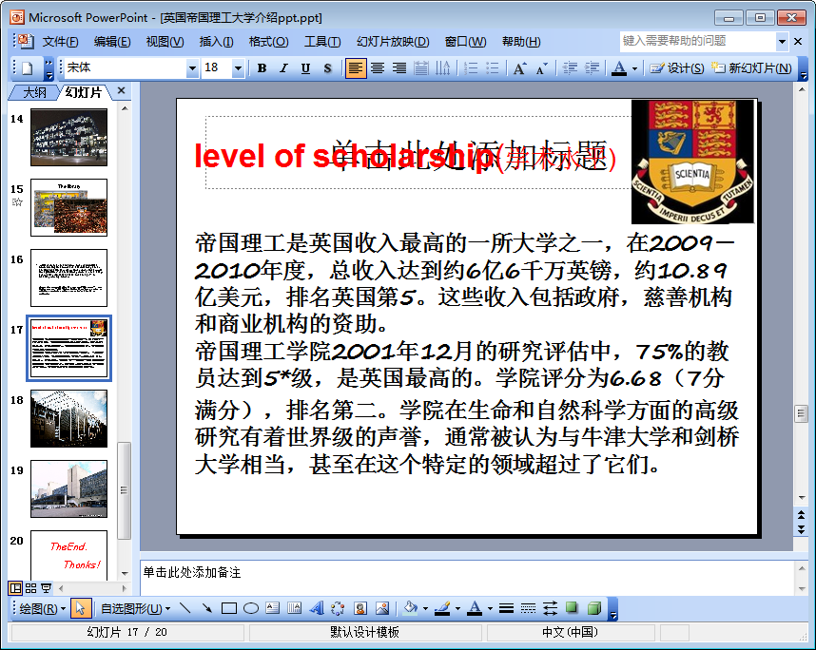Open the 绘图 (Draw) menu dropdown
816x650 pixels.
pyautogui.click(x=42, y=608)
